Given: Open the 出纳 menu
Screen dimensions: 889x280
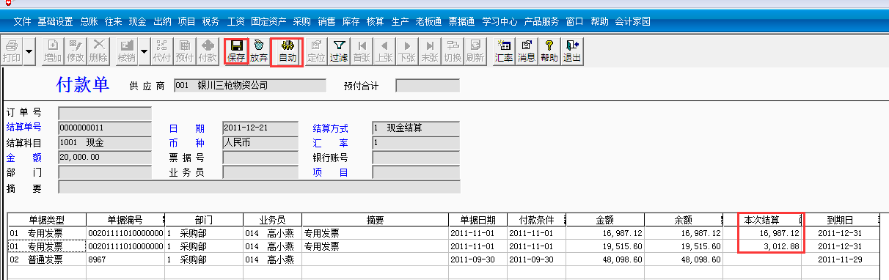Looking at the screenshot, I should click(163, 22).
